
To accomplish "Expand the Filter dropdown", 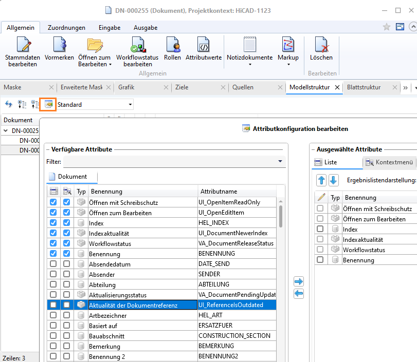I will 280,162.
